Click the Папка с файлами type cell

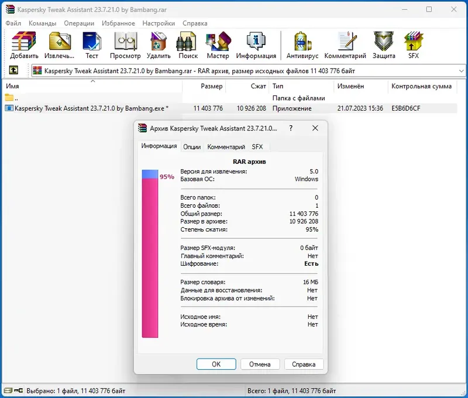(298, 98)
